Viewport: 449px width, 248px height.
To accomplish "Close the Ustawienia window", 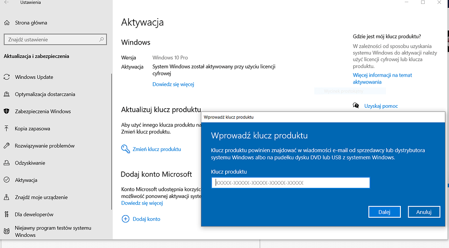I will click(x=439, y=2).
